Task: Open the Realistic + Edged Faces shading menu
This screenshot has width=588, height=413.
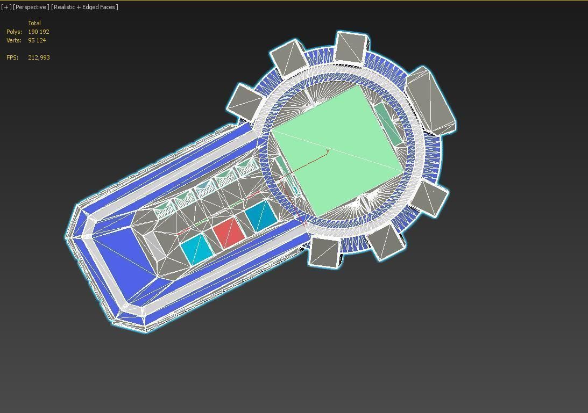Action: click(85, 7)
